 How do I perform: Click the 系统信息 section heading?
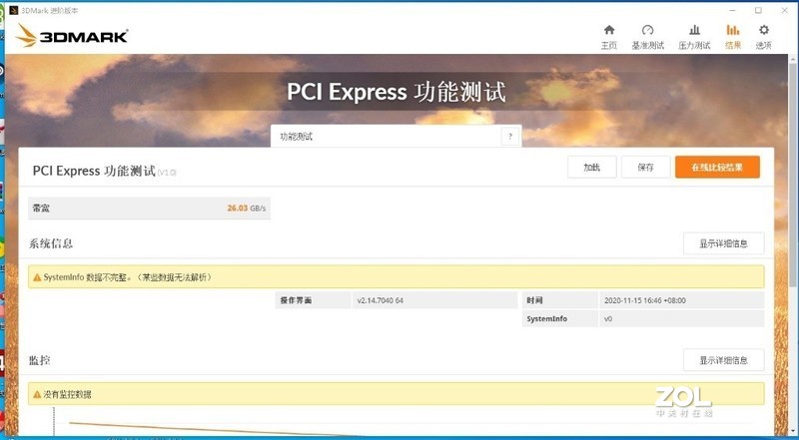tap(51, 243)
